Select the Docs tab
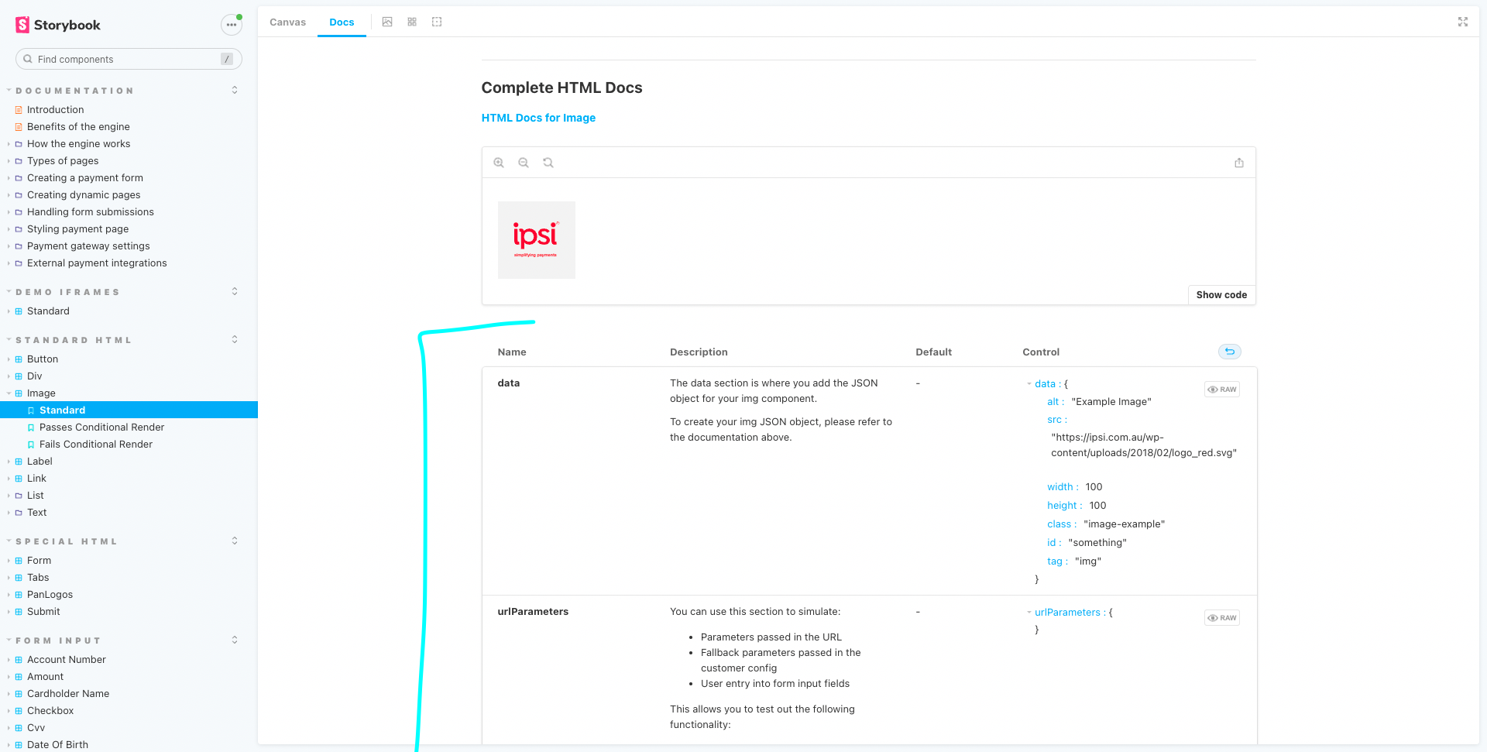1487x752 pixels. tap(342, 22)
